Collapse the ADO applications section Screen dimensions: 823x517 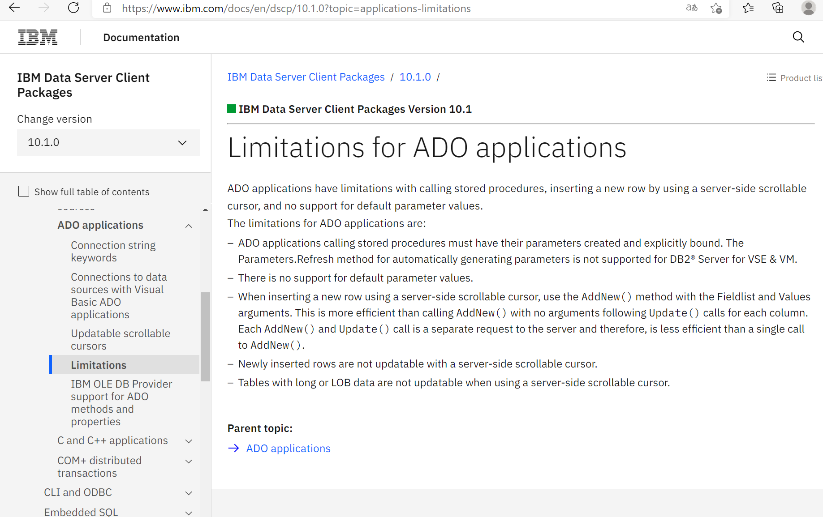189,226
